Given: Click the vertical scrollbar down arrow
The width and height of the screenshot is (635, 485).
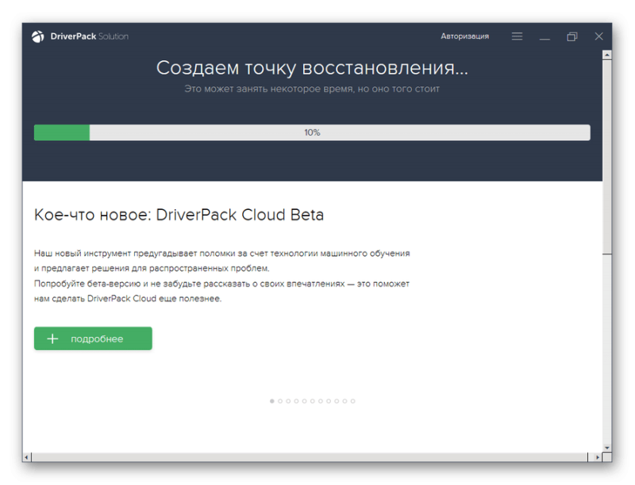Looking at the screenshot, I should 606,448.
